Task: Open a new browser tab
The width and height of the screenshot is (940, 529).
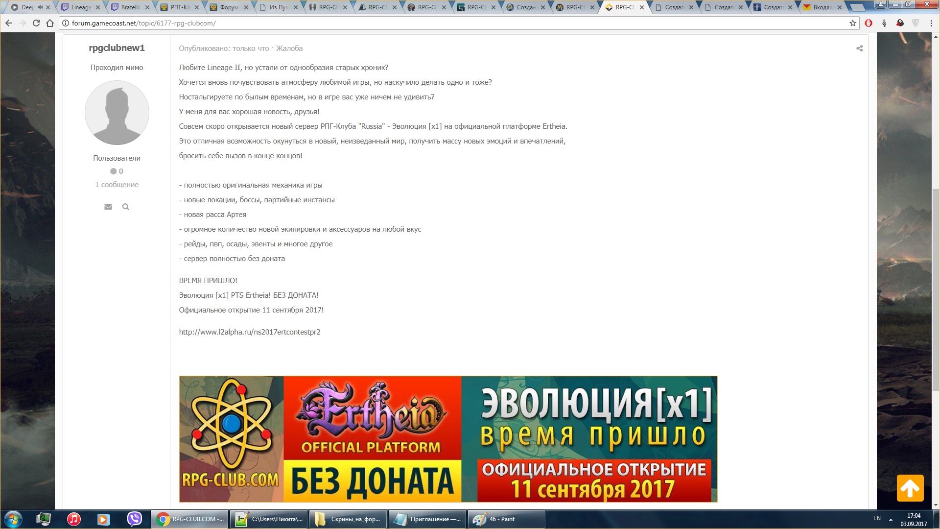Action: tap(858, 8)
